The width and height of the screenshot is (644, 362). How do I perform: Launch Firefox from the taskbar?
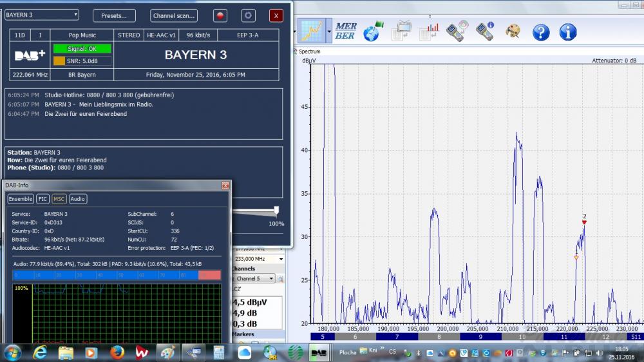(117, 353)
